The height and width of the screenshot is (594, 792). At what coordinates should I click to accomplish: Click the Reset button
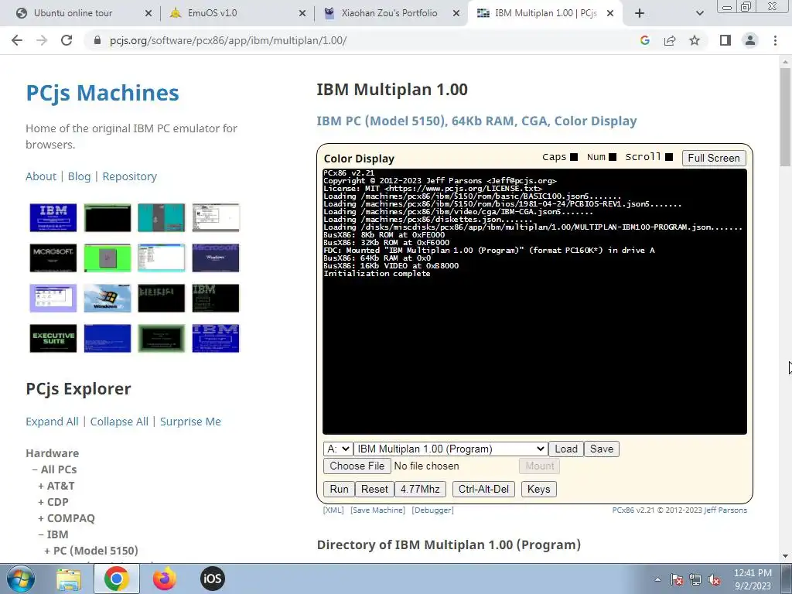click(x=374, y=489)
